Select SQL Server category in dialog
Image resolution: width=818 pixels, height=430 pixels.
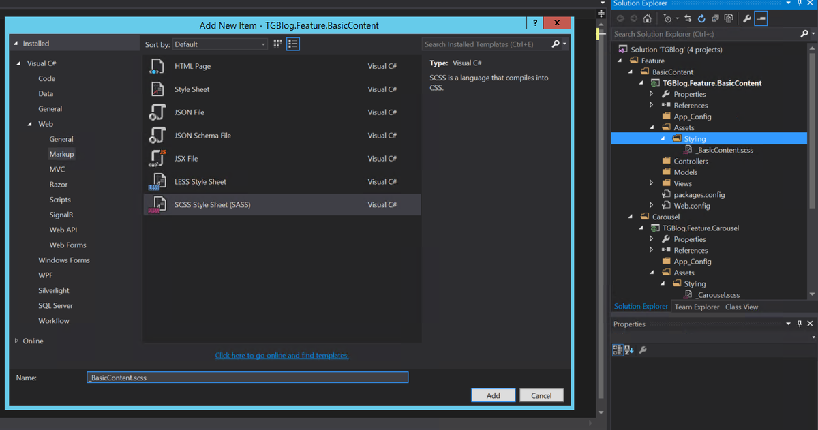coord(56,305)
